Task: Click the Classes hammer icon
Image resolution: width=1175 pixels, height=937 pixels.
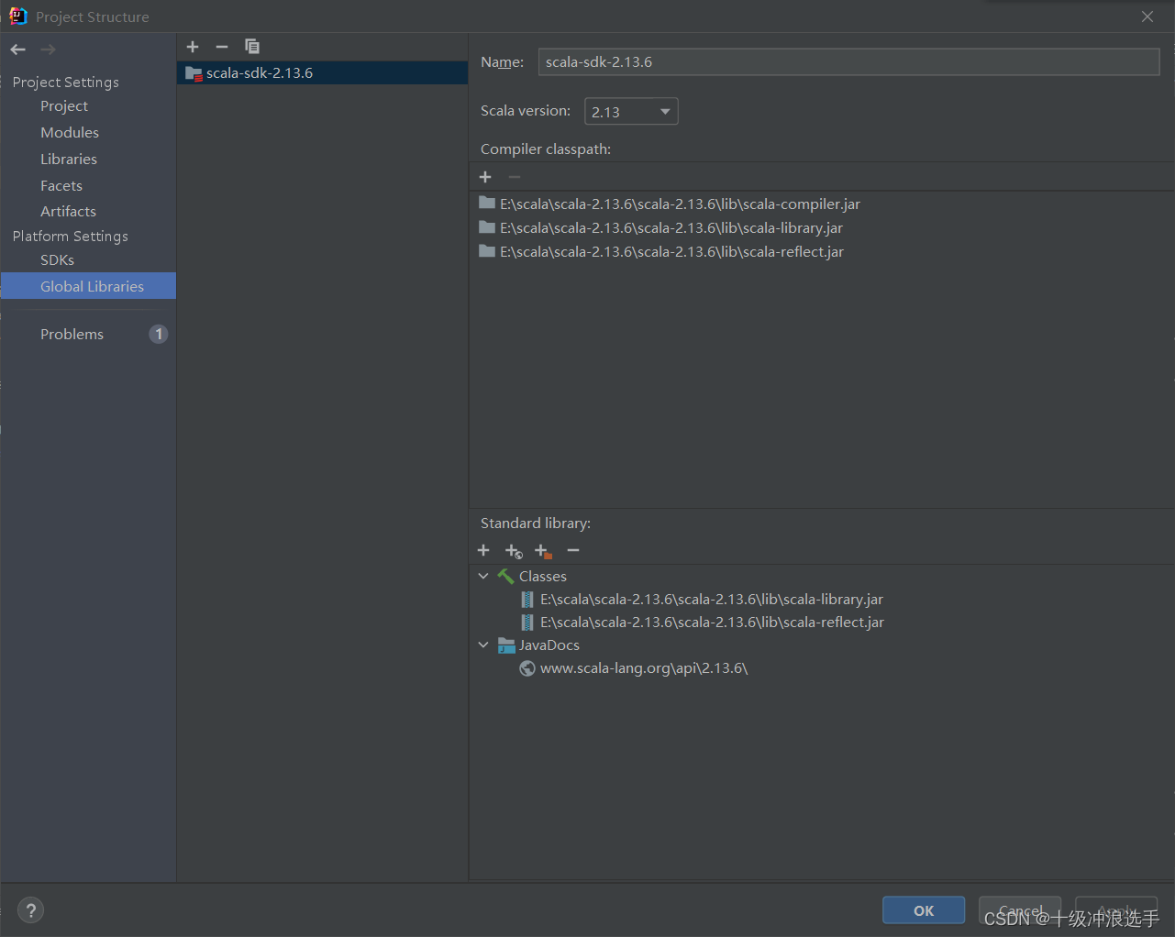Action: pos(505,577)
